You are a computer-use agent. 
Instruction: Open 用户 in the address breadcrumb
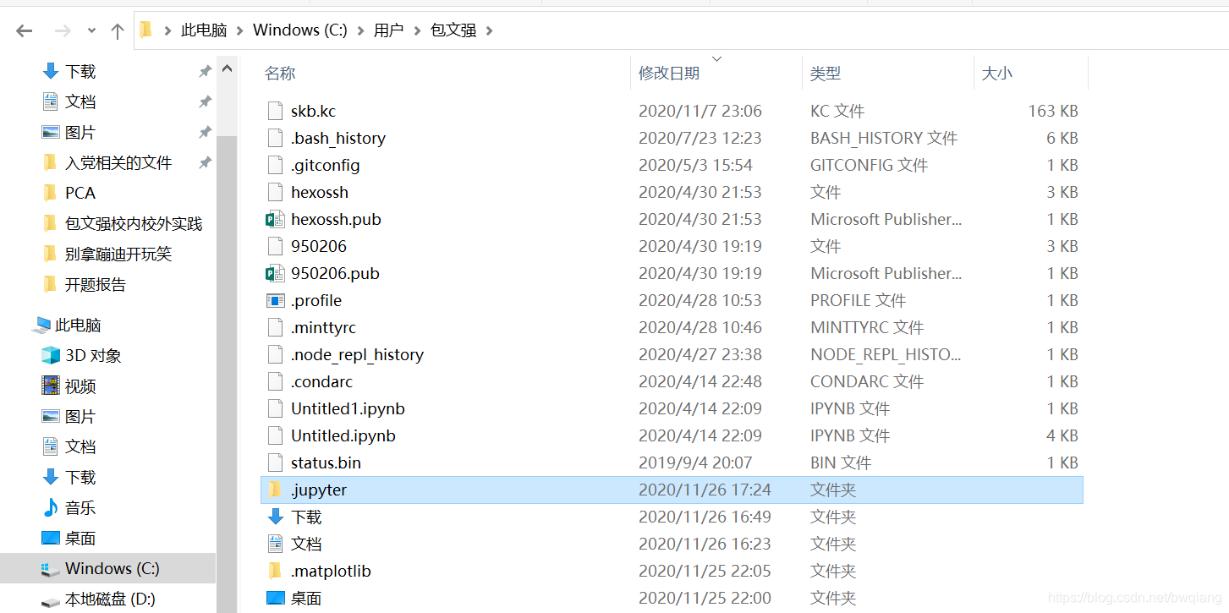(388, 30)
